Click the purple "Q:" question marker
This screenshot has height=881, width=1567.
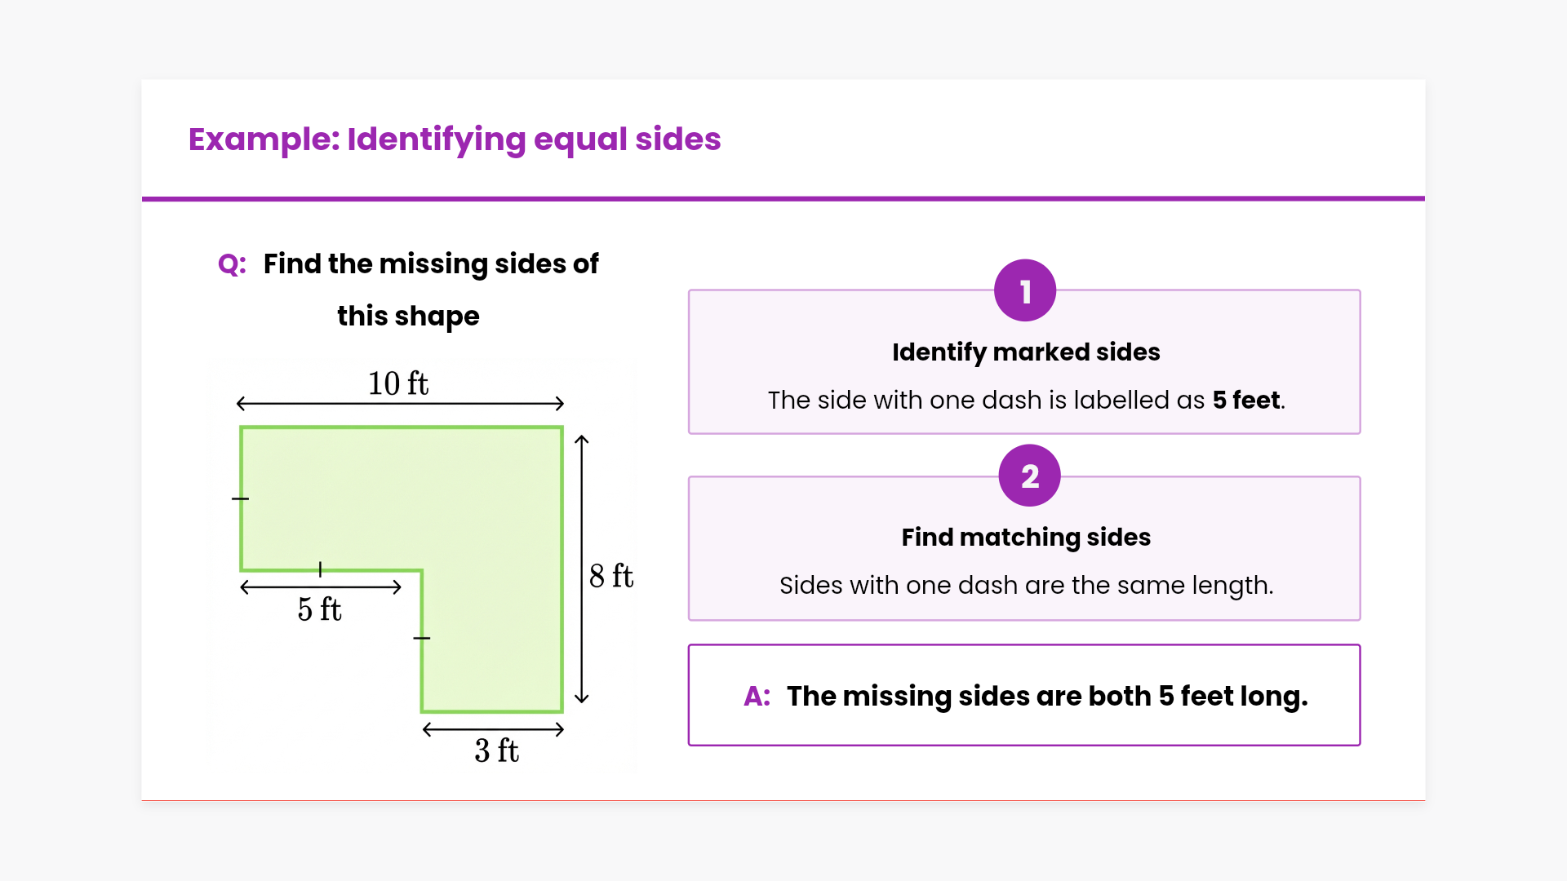[232, 264]
